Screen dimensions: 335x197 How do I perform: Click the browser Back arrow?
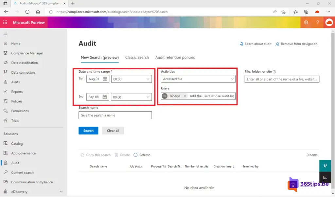[x=6, y=12]
